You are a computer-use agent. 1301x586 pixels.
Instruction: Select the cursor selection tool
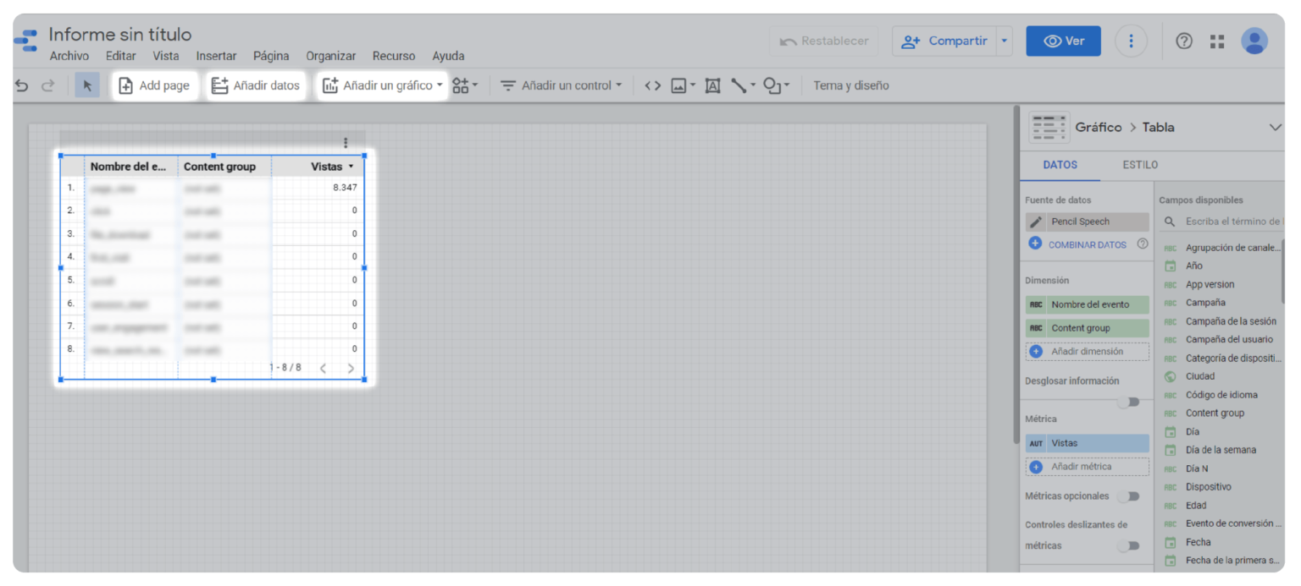click(x=87, y=85)
